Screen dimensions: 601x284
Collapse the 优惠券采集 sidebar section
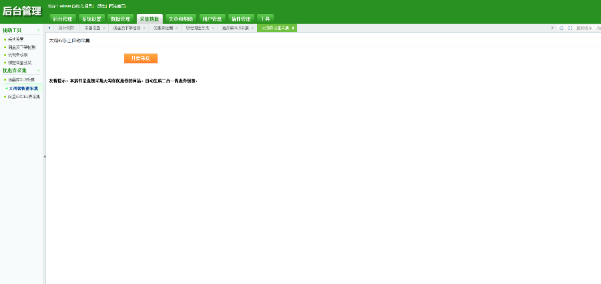(x=38, y=71)
